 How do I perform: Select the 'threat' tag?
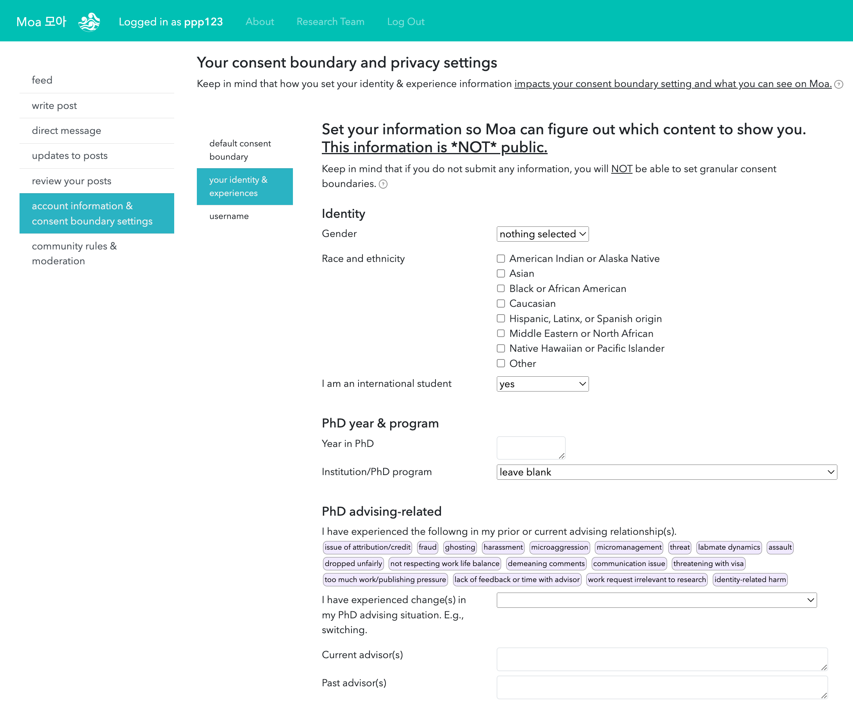click(x=680, y=548)
